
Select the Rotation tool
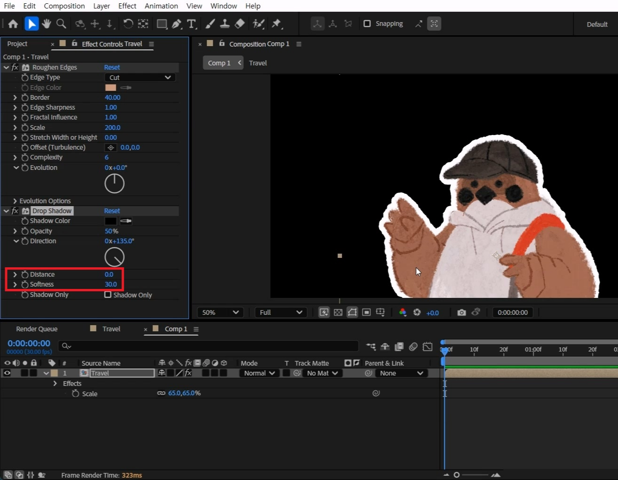128,24
